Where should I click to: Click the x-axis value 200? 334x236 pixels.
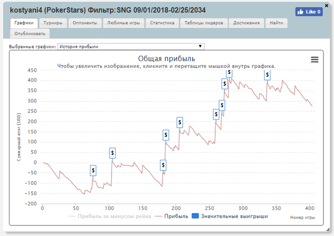pos(176,208)
